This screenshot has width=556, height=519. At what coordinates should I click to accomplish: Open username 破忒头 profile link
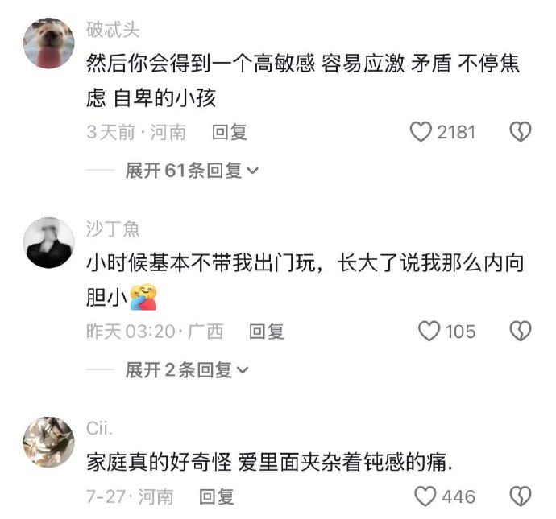113,30
